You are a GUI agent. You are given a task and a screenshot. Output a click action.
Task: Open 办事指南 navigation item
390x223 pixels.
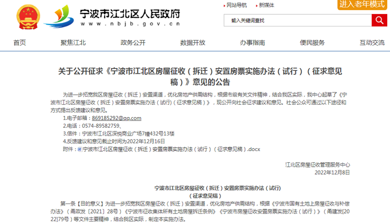pyautogui.click(x=252, y=42)
